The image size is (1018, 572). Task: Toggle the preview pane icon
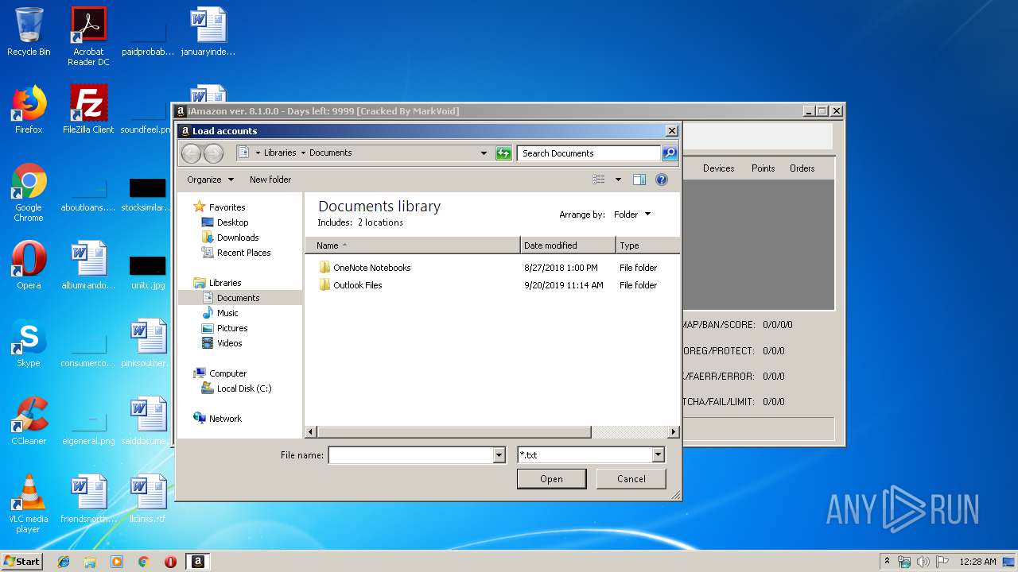click(639, 180)
